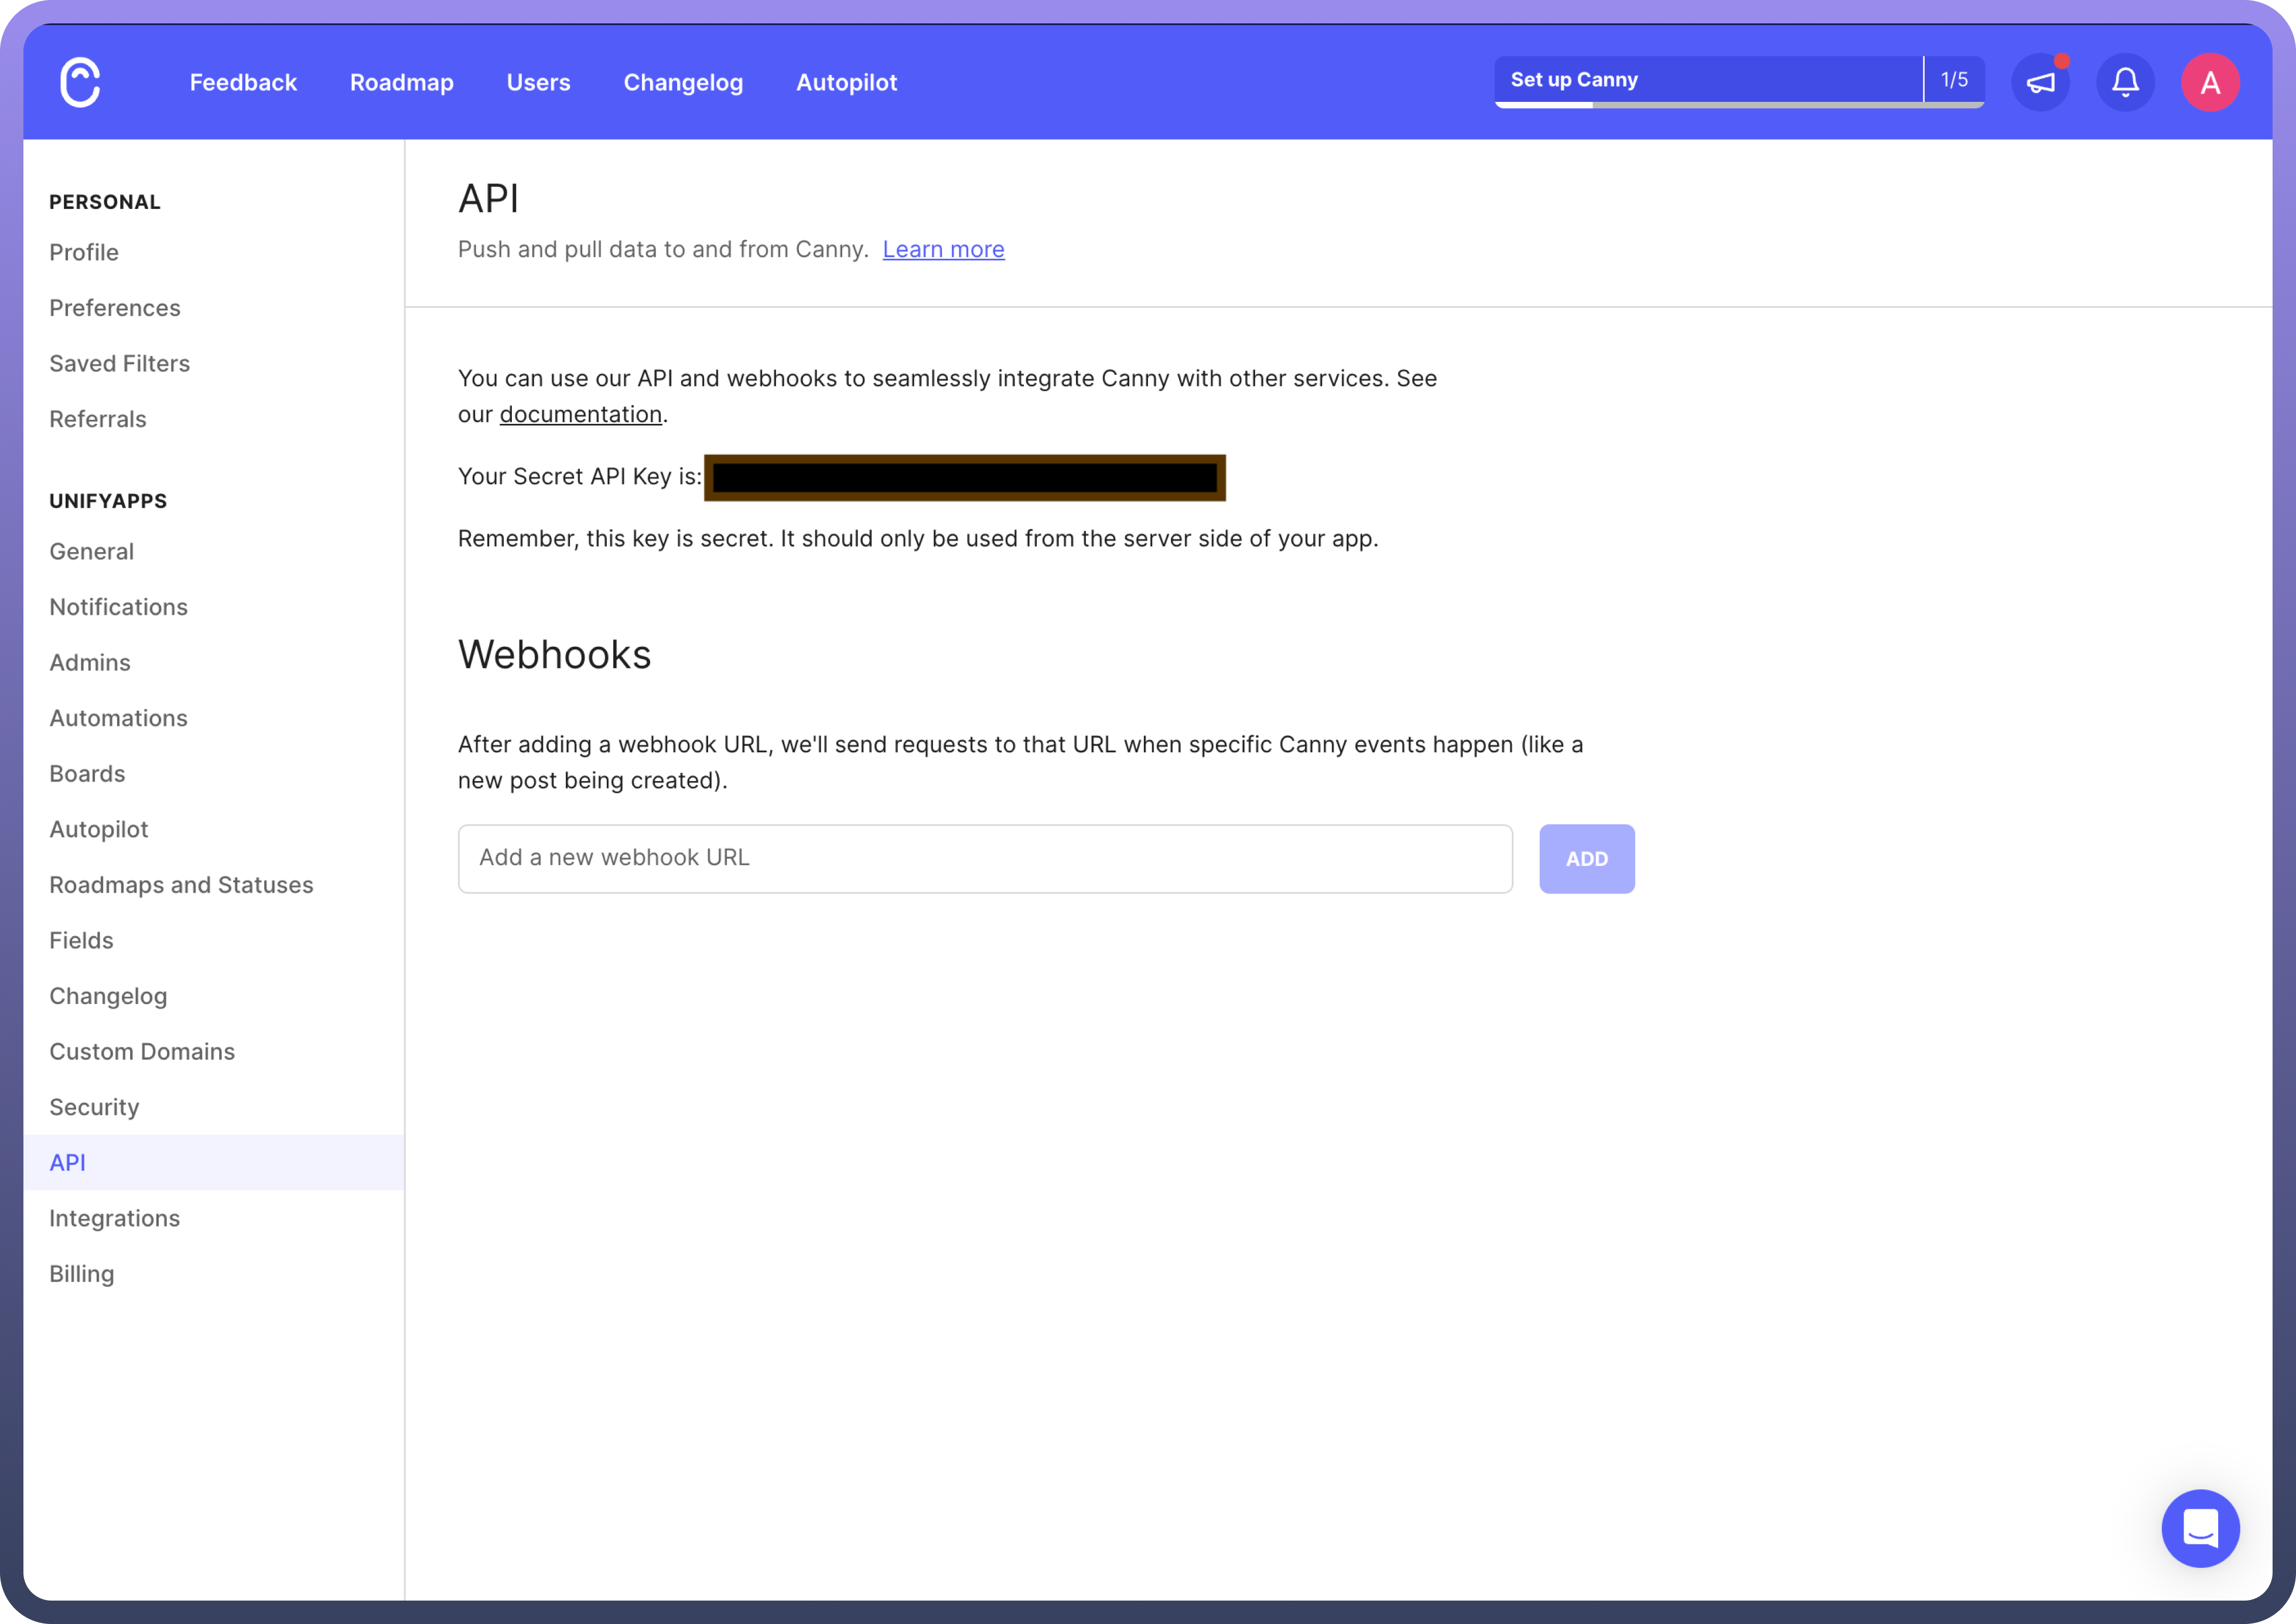Reveal the hidden Secret API Key
The width and height of the screenshot is (2296, 1624).
965,477
